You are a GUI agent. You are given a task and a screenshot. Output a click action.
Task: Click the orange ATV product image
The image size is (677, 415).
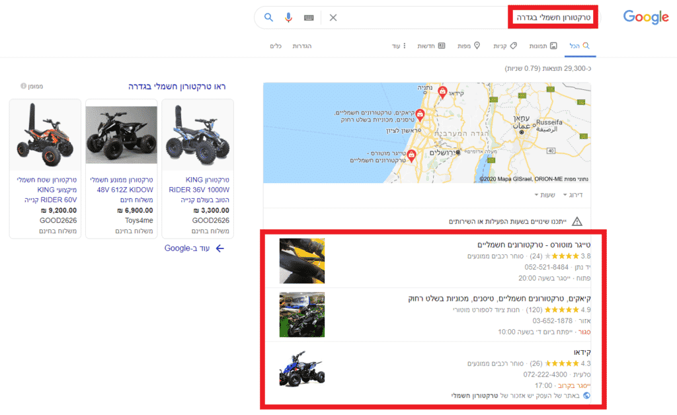(x=46, y=135)
